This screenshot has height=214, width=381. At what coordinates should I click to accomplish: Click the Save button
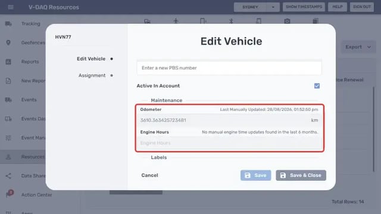click(255, 175)
